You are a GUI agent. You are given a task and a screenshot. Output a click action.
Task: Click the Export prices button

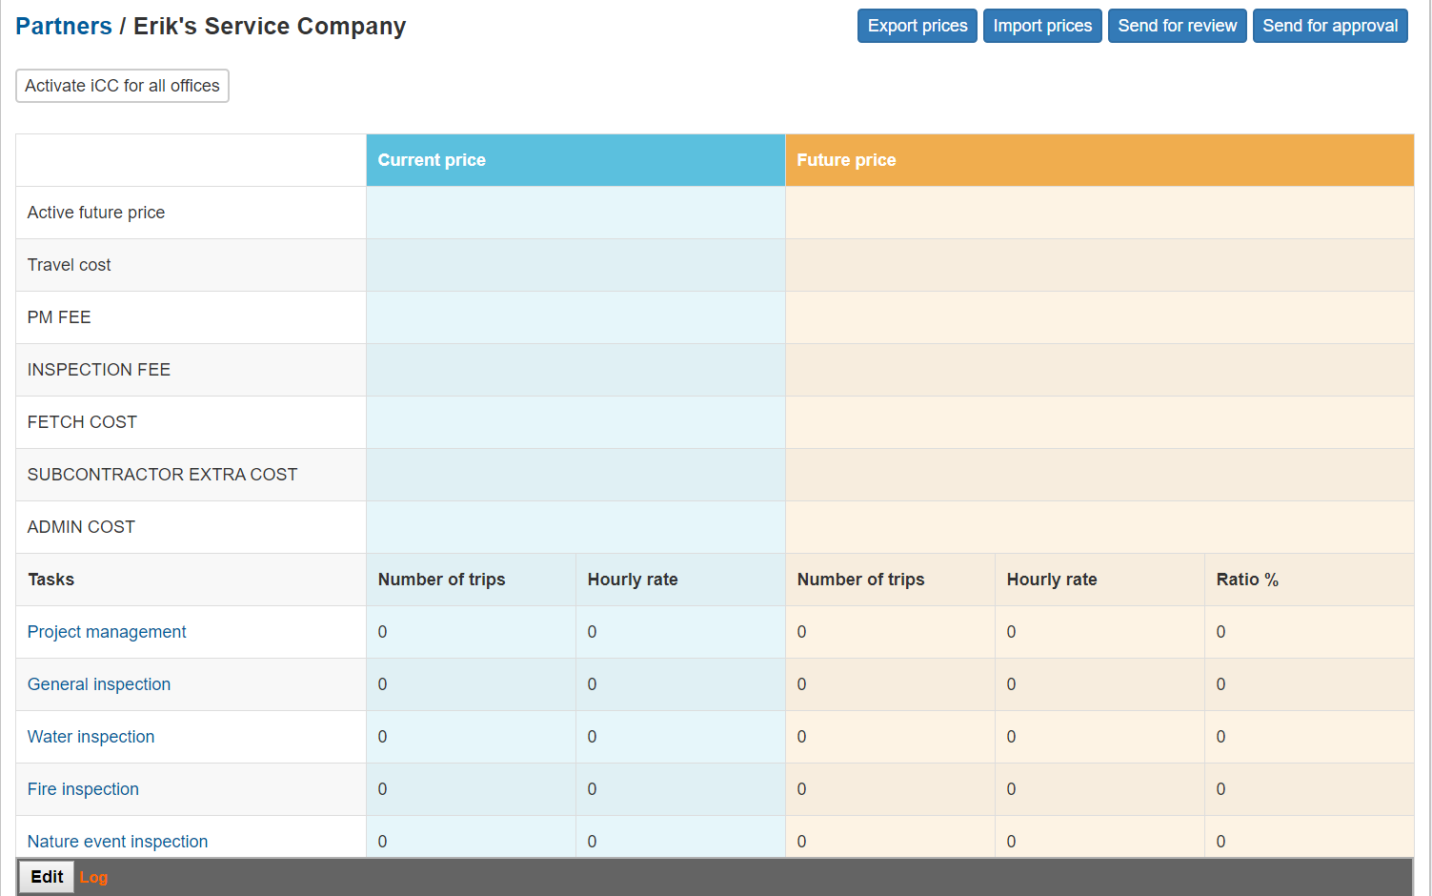[917, 26]
